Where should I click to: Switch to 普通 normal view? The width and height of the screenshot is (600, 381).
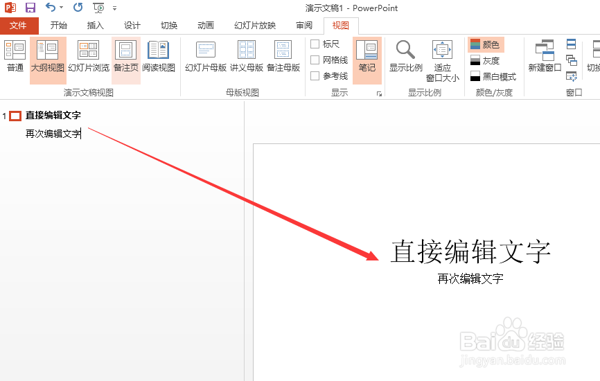coord(15,57)
